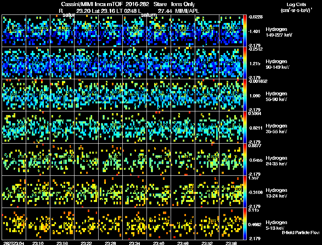
Task: Click the 0.6455 colorbar midpoint value
Action: 256,160
